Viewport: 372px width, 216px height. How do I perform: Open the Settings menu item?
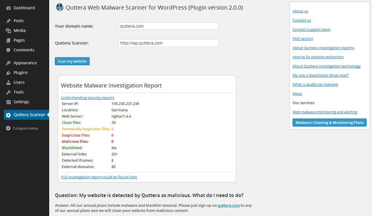pyautogui.click(x=21, y=102)
